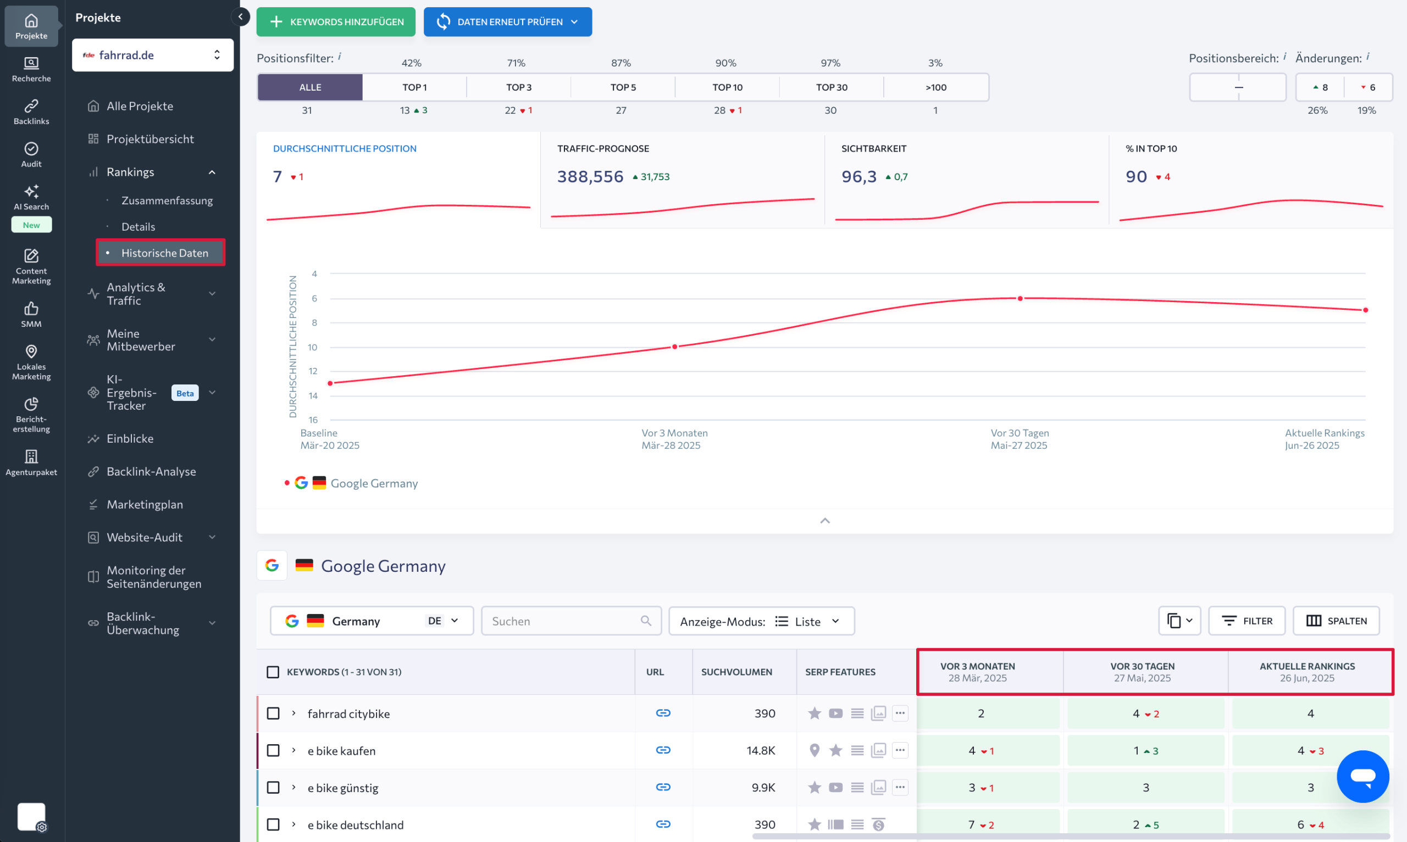This screenshot has height=842, width=1407.
Task: Expand KI-Ergebnis-Tracker menu
Action: tap(212, 392)
